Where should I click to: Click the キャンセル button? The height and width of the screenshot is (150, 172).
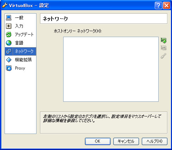click(x=126, y=141)
